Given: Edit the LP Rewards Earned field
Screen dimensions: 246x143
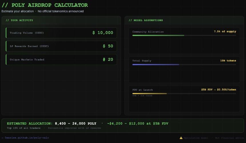Looking at the screenshot, I should click(x=61, y=46).
